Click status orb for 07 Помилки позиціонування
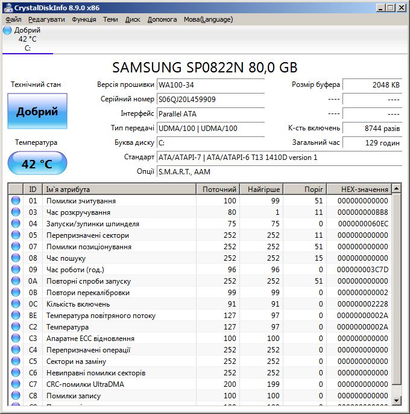 click(x=16, y=247)
